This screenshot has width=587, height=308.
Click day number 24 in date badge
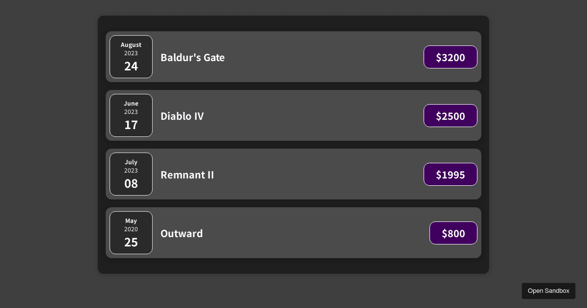pos(131,66)
